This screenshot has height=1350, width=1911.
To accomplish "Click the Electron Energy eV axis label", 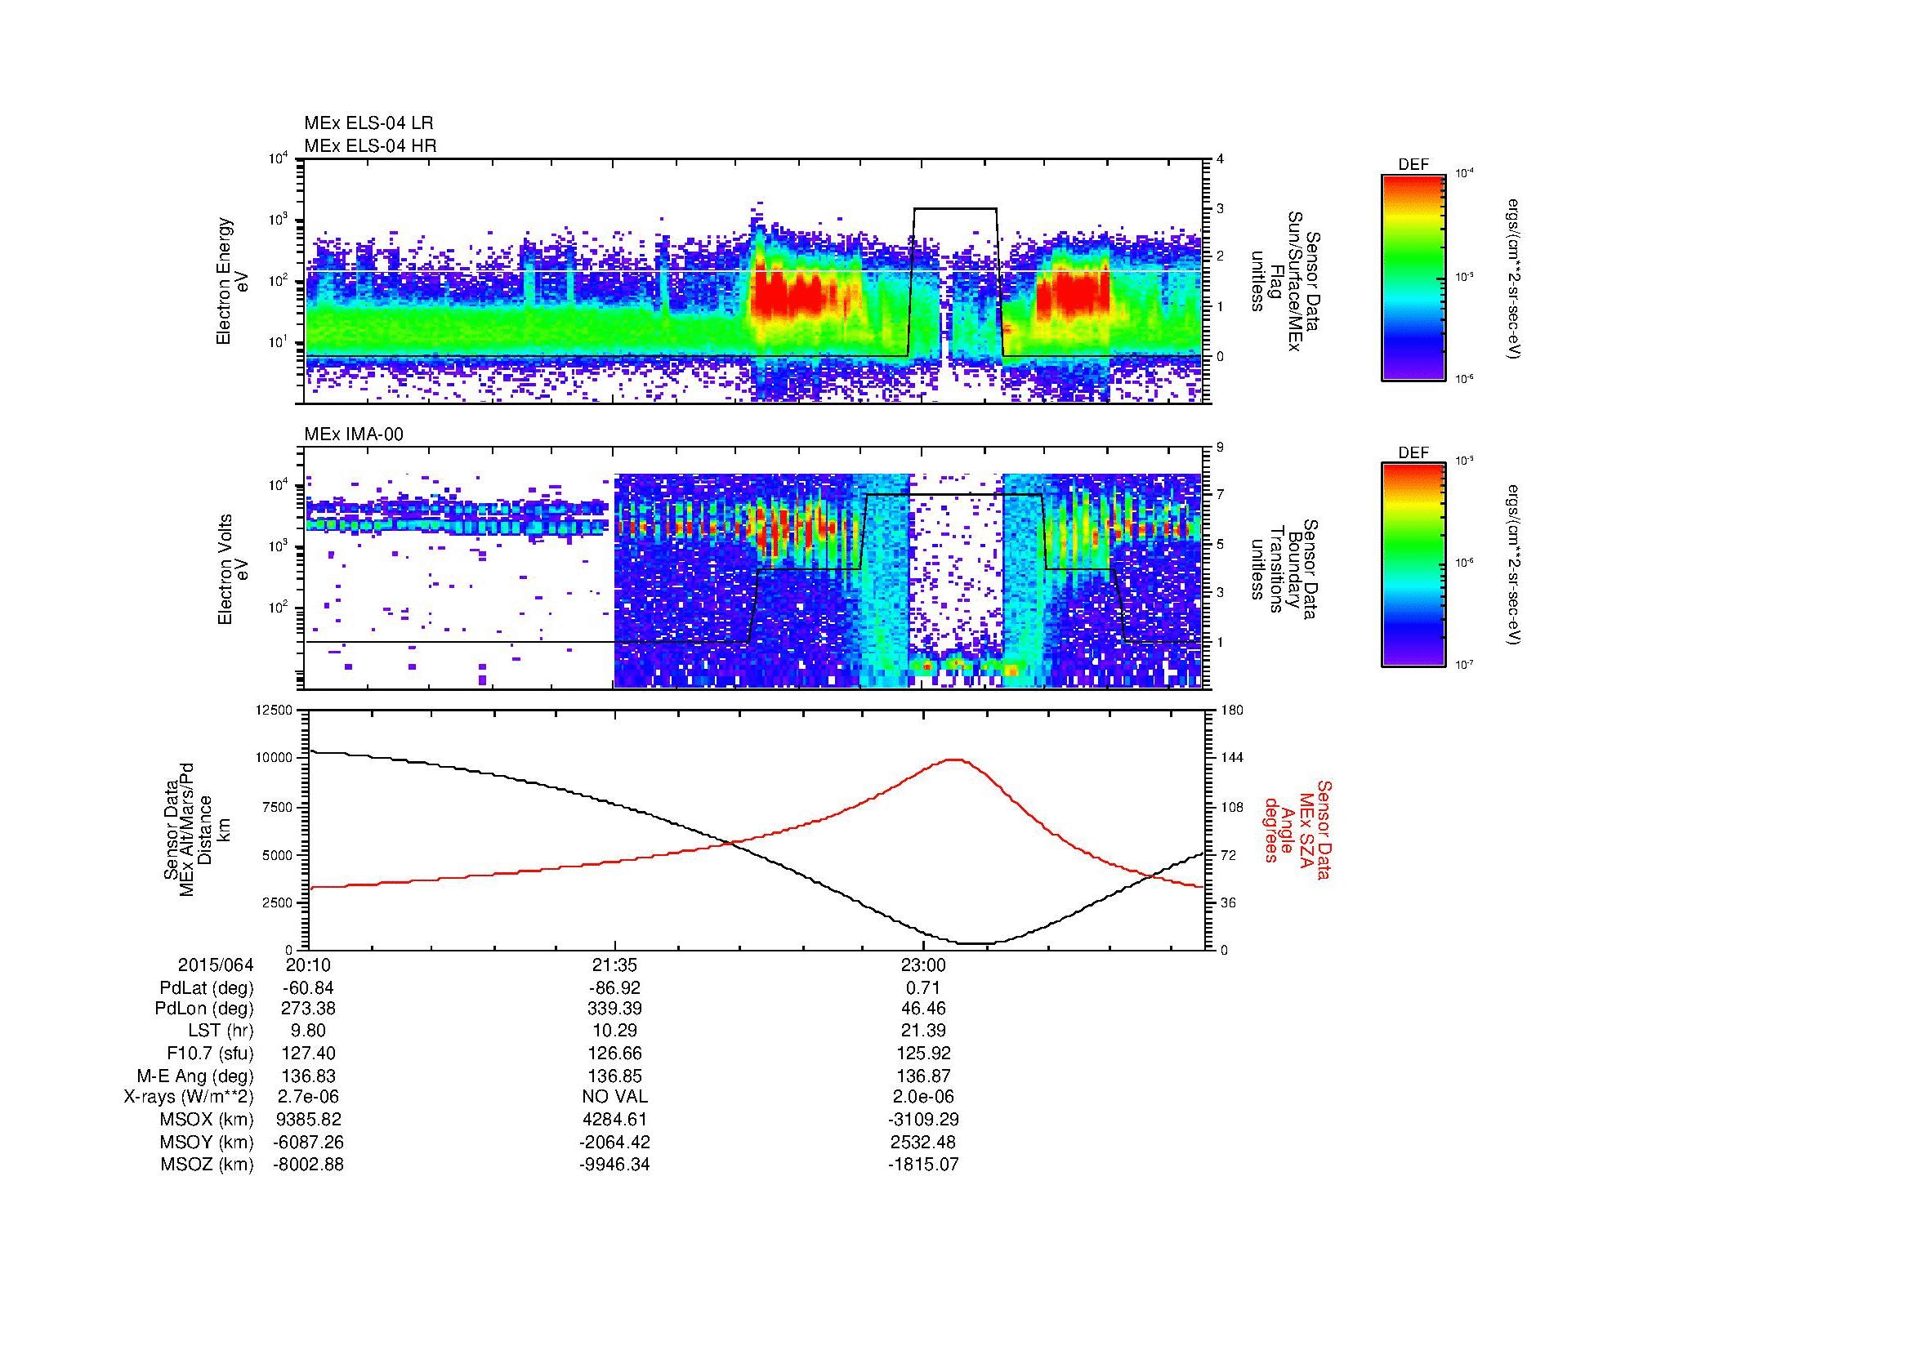I will tap(233, 281).
